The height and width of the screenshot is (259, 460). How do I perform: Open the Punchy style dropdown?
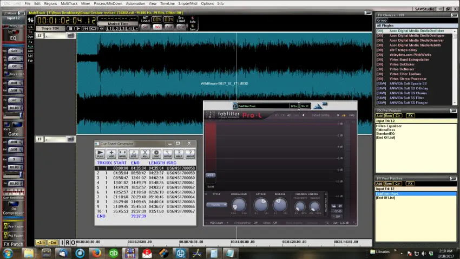216,205
